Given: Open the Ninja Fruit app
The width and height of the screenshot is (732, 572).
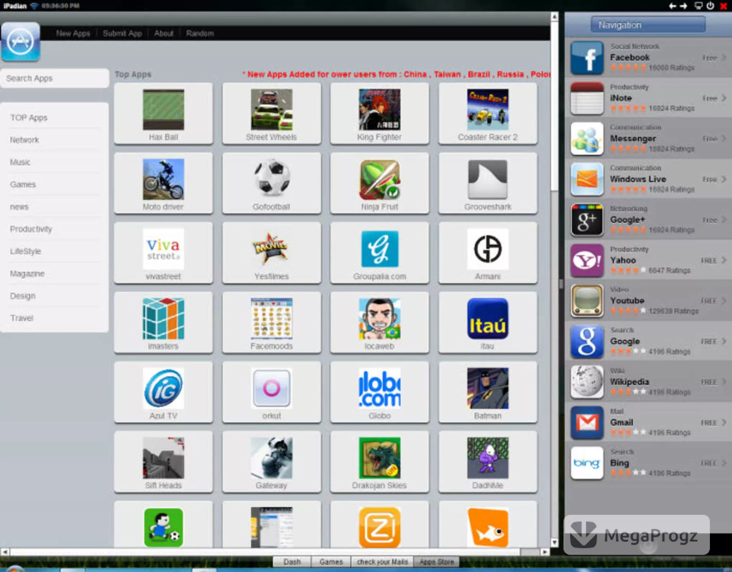Looking at the screenshot, I should [379, 183].
